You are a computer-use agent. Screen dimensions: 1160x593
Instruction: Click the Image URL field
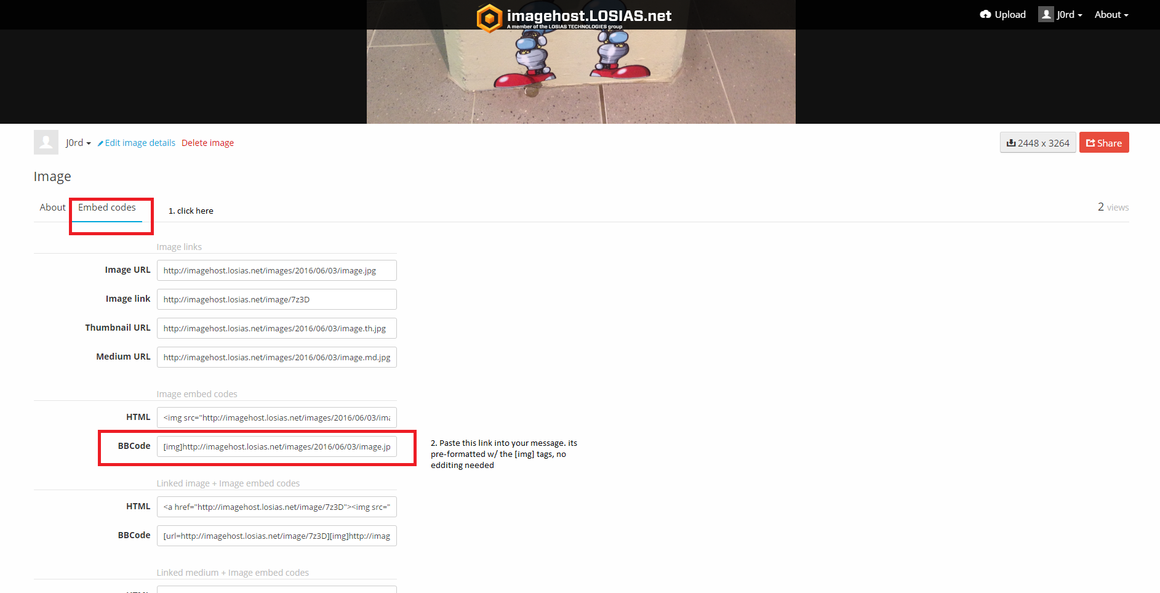click(x=277, y=270)
